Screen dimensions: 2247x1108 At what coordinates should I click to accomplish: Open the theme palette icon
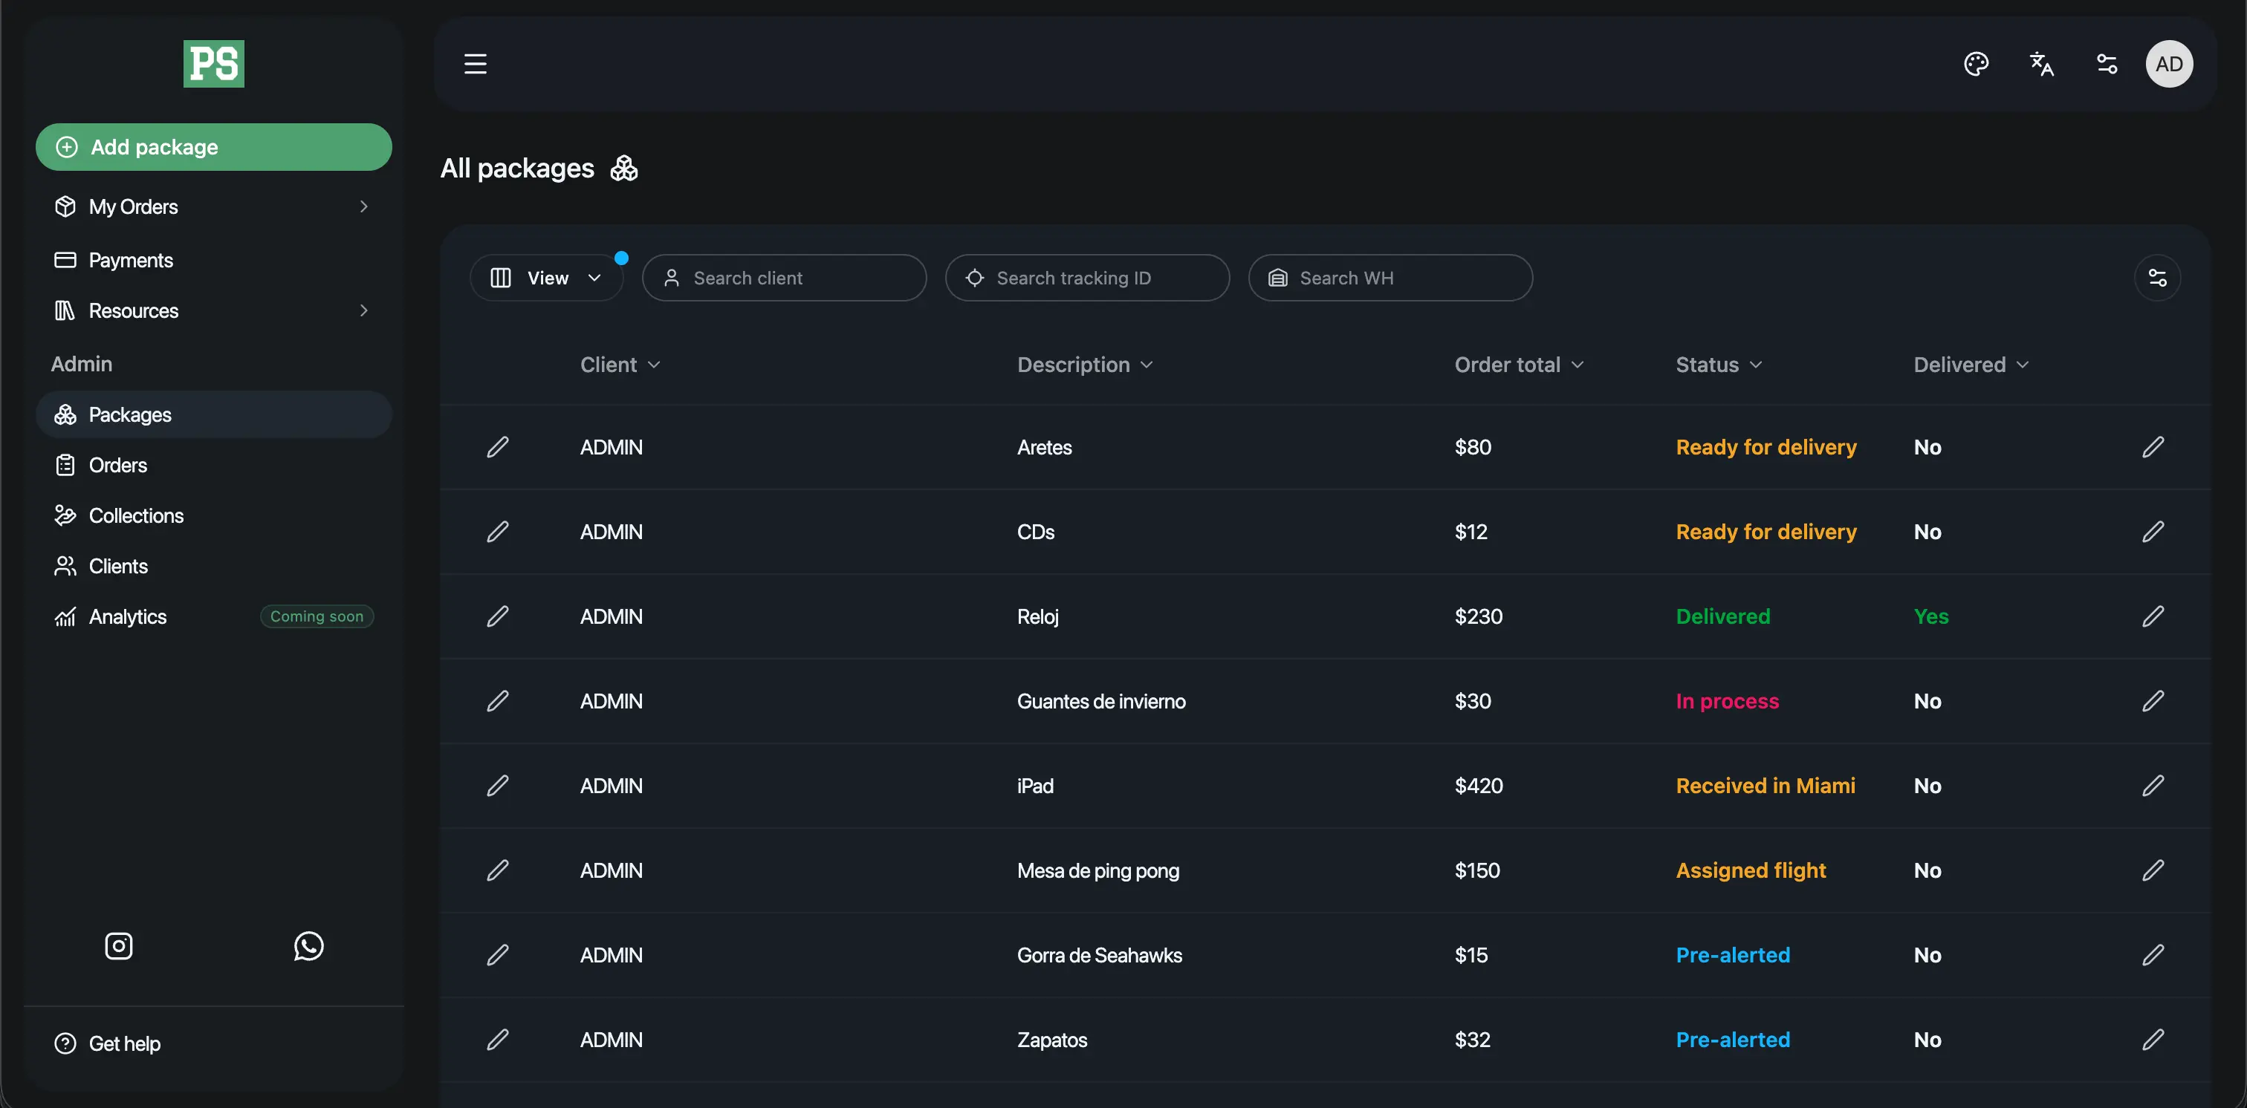(1976, 64)
